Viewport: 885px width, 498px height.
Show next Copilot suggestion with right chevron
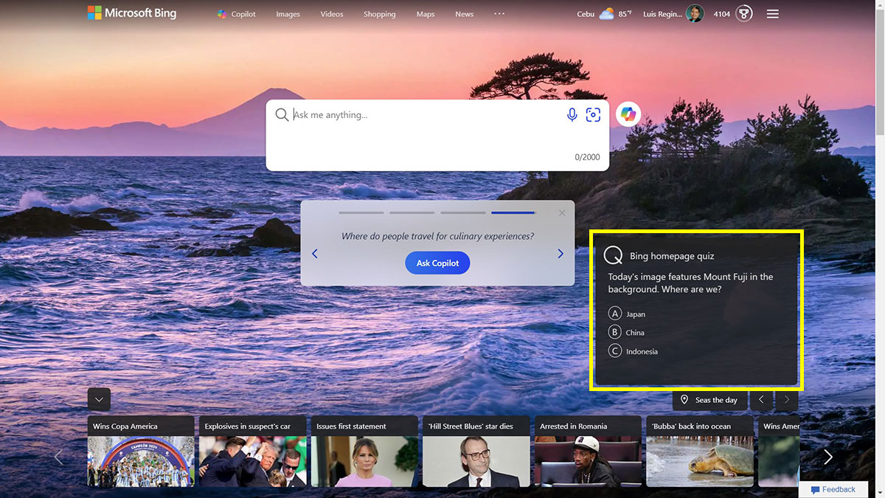coord(560,254)
